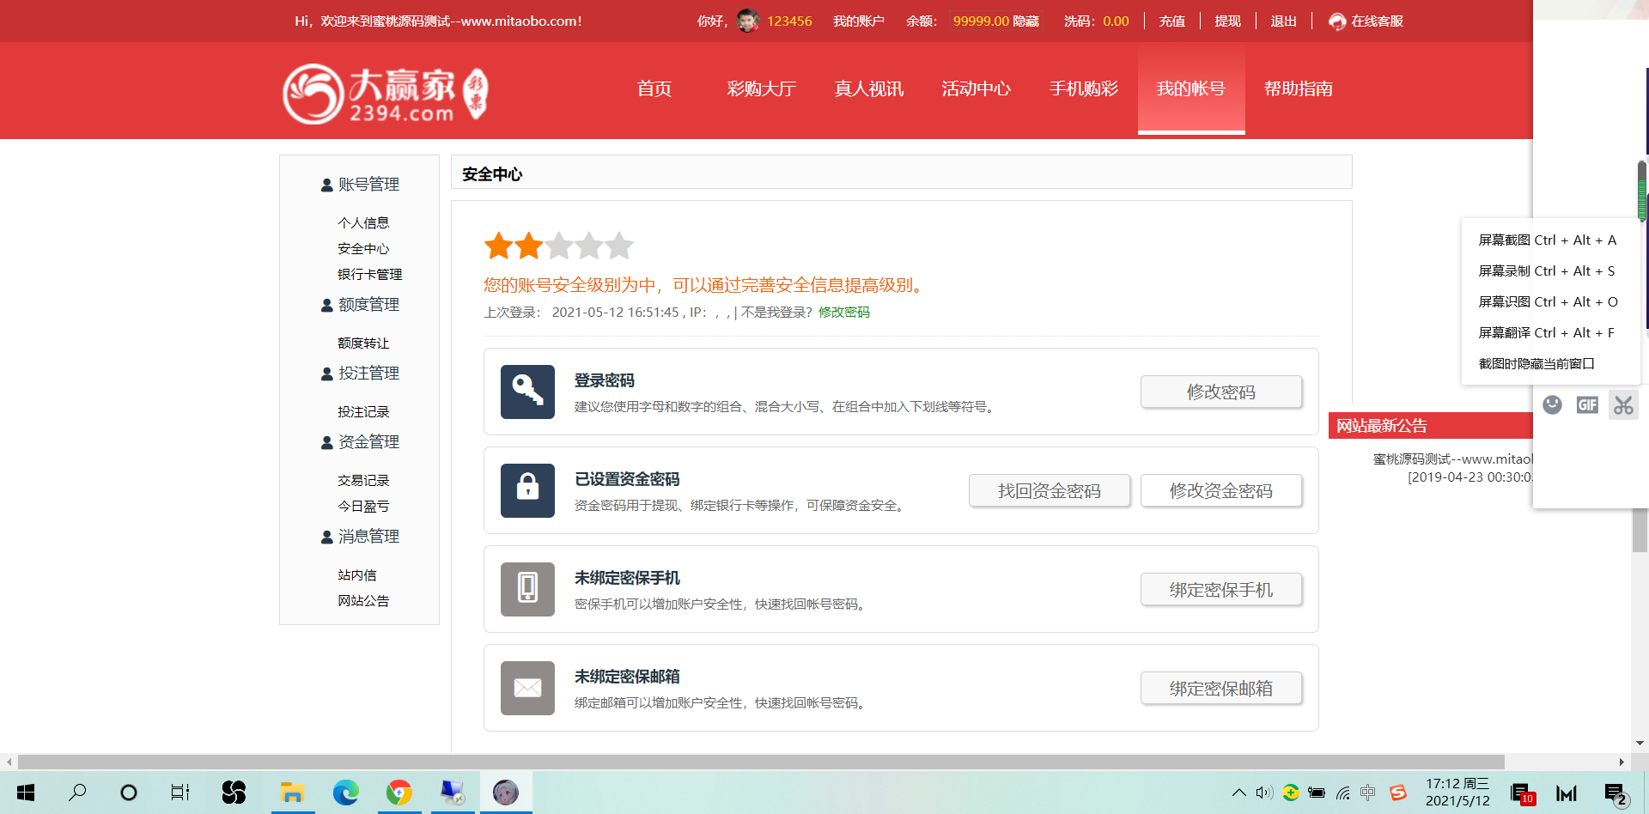Open the Windows Start menu
This screenshot has height=814, width=1649.
tap(26, 793)
